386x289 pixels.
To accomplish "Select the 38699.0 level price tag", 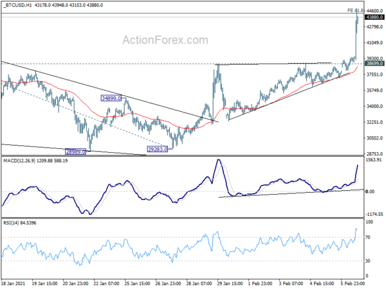I will click(374, 64).
